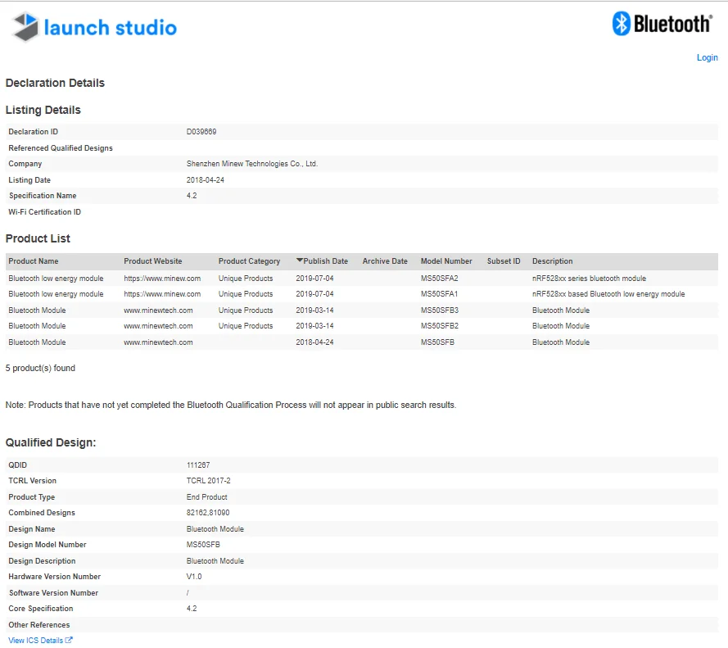Click Design Model Number value MS50SFB
The image size is (728, 648).
pos(203,545)
